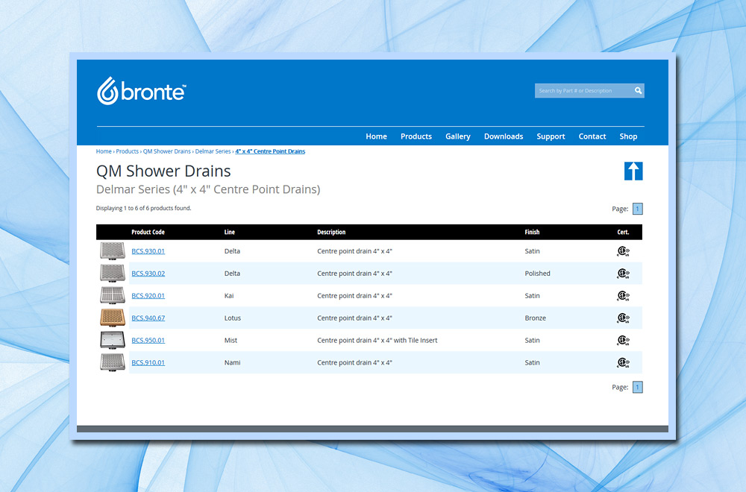Click Cert. column header
The width and height of the screenshot is (746, 492).
(623, 232)
